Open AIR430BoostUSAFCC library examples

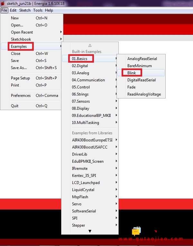(90, 147)
